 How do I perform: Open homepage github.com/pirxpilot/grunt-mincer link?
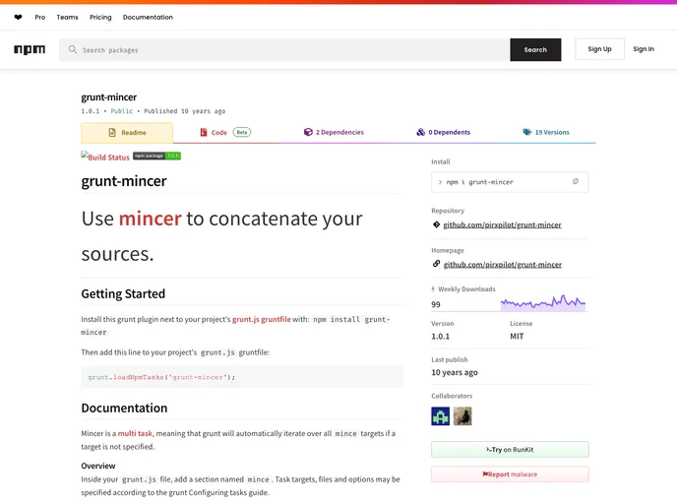tap(503, 265)
